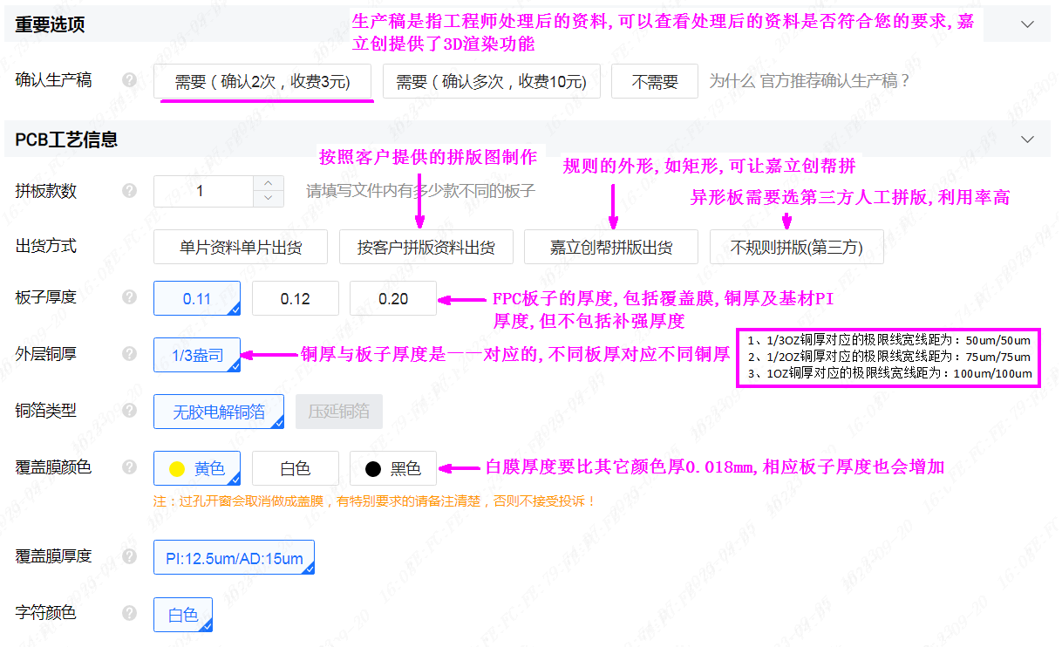Click help icon next to 铜箔类型
This screenshot has height=647, width=1062.
(129, 411)
